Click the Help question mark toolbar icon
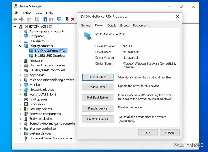 click(x=45, y=19)
